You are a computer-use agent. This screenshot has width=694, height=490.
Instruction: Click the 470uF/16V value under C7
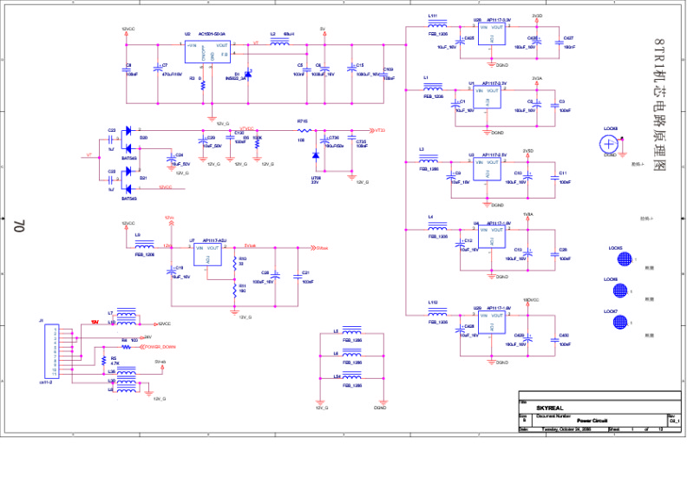click(x=172, y=75)
